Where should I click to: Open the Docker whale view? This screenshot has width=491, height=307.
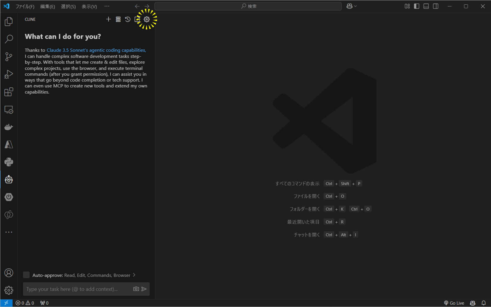tap(9, 127)
